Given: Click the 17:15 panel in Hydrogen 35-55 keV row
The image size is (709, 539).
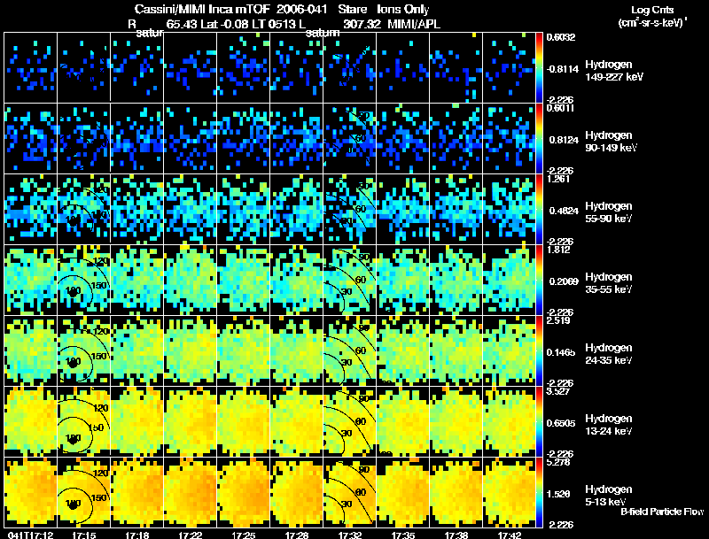Looking at the screenshot, I should [83, 280].
